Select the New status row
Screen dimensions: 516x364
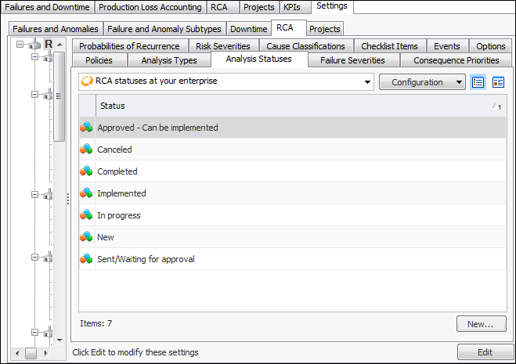[293, 237]
